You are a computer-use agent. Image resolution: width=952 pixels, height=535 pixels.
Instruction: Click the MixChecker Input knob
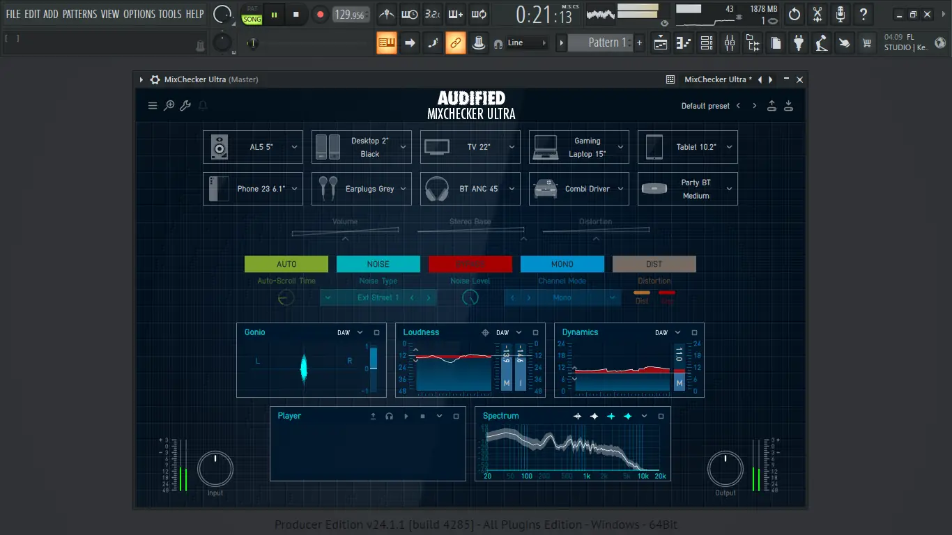(x=215, y=469)
